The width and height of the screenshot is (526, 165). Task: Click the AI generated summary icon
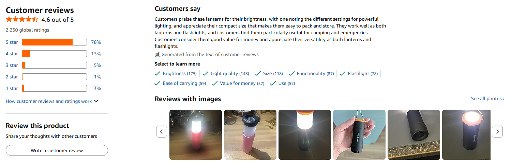[x=157, y=54]
